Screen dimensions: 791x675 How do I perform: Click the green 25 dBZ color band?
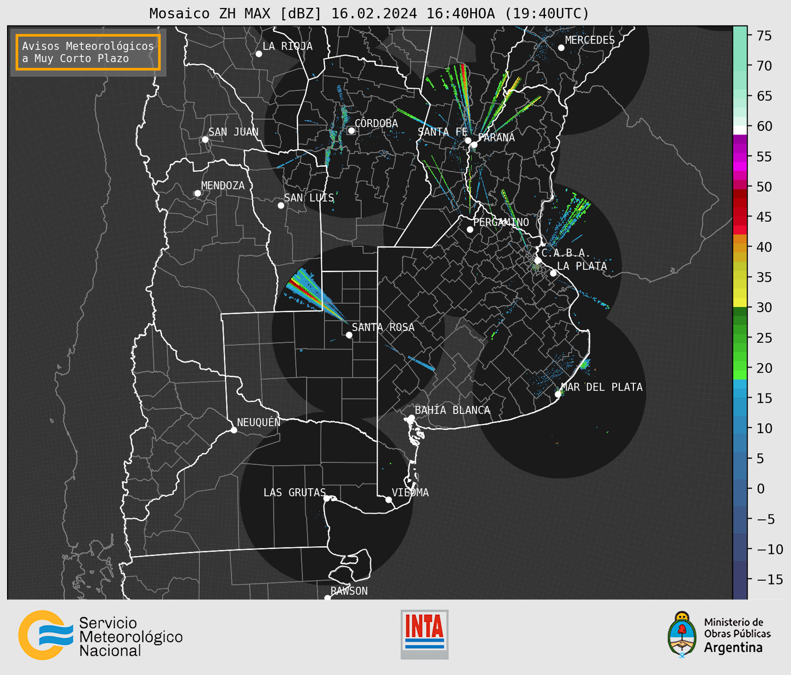[x=740, y=338]
